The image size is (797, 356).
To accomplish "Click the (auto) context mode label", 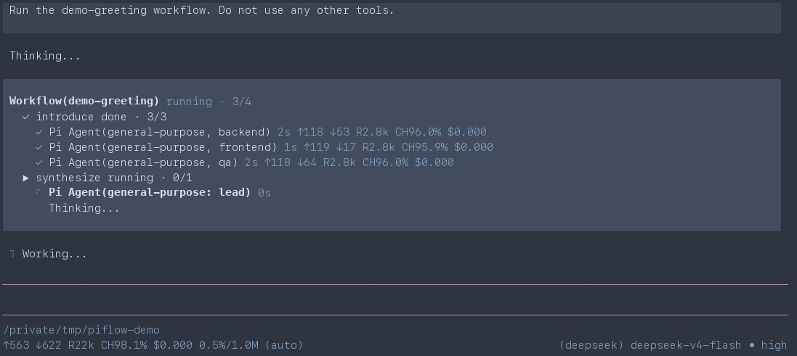I will [x=283, y=345].
